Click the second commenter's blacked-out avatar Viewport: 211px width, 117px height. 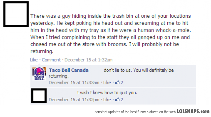point(39,96)
